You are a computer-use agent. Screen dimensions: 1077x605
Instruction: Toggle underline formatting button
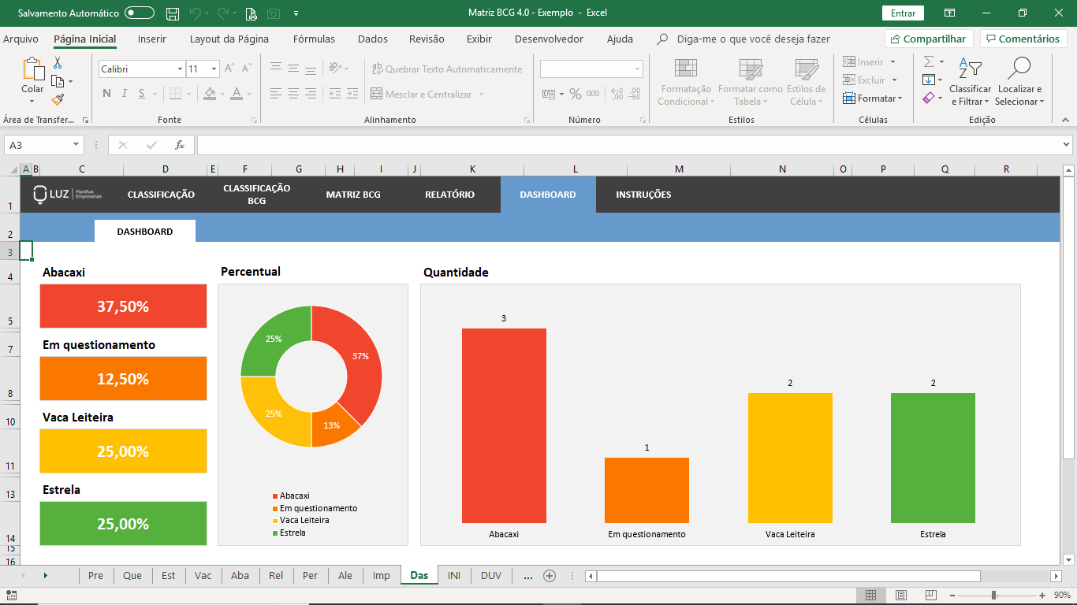coord(142,94)
